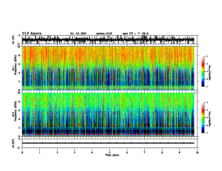Click the ch.2 frequency tick "6"
This screenshot has width=222, height=171.
pos(20,110)
